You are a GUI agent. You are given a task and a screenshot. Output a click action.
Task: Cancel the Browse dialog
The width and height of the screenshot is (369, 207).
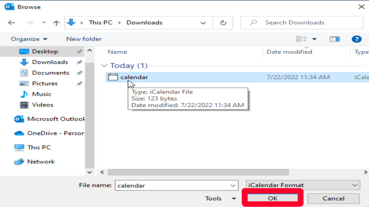pyautogui.click(x=333, y=198)
